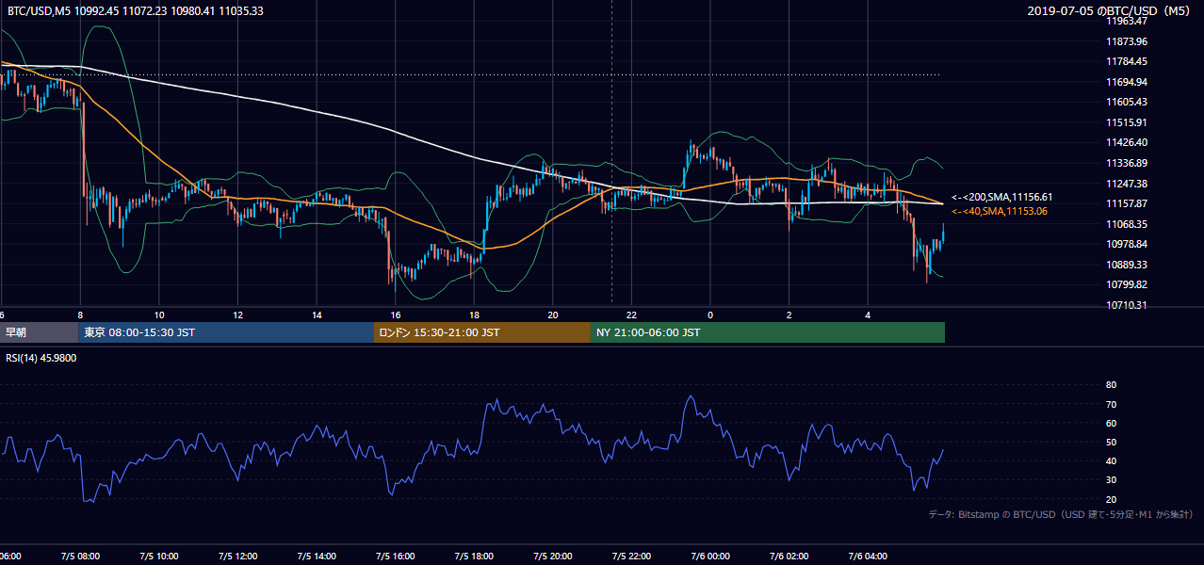
Task: Click price axis label 10799.82
Action: (x=1127, y=284)
